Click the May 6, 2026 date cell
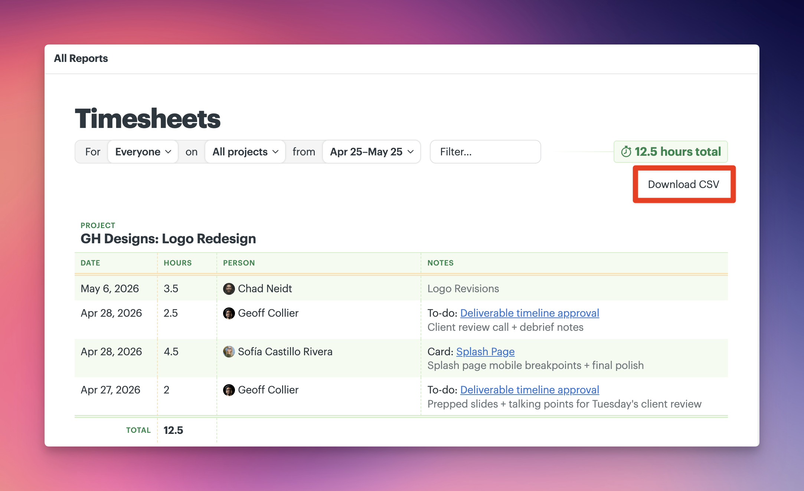 (110, 289)
